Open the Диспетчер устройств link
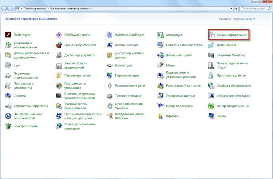The height and width of the screenshot is (179, 273). pos(80,55)
